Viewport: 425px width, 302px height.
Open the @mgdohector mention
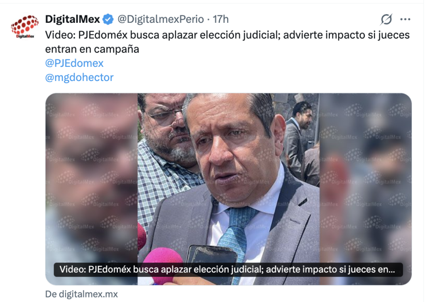pyautogui.click(x=79, y=78)
